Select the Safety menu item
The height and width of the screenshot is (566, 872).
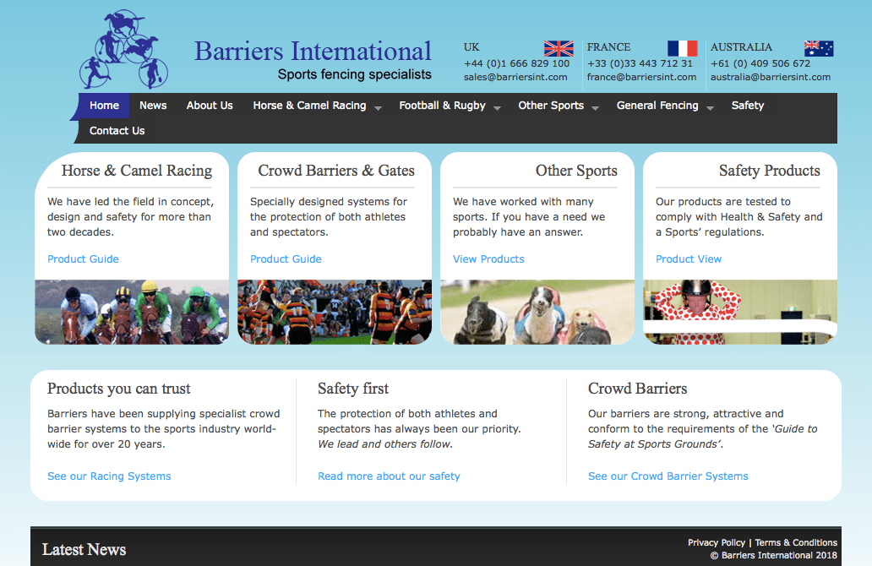point(747,106)
